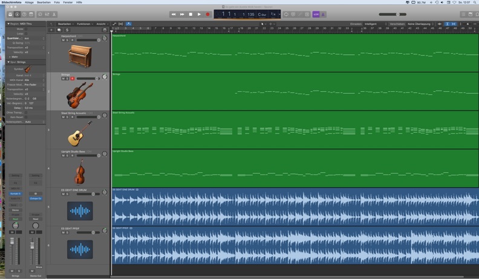
Task: Toggle the global solo S button above the tracks
Action: click(67, 30)
